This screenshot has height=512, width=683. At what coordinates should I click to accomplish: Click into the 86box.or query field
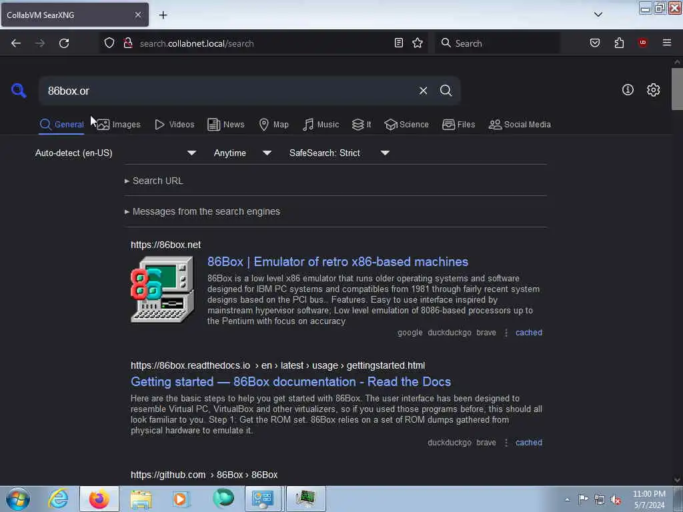coord(227,91)
